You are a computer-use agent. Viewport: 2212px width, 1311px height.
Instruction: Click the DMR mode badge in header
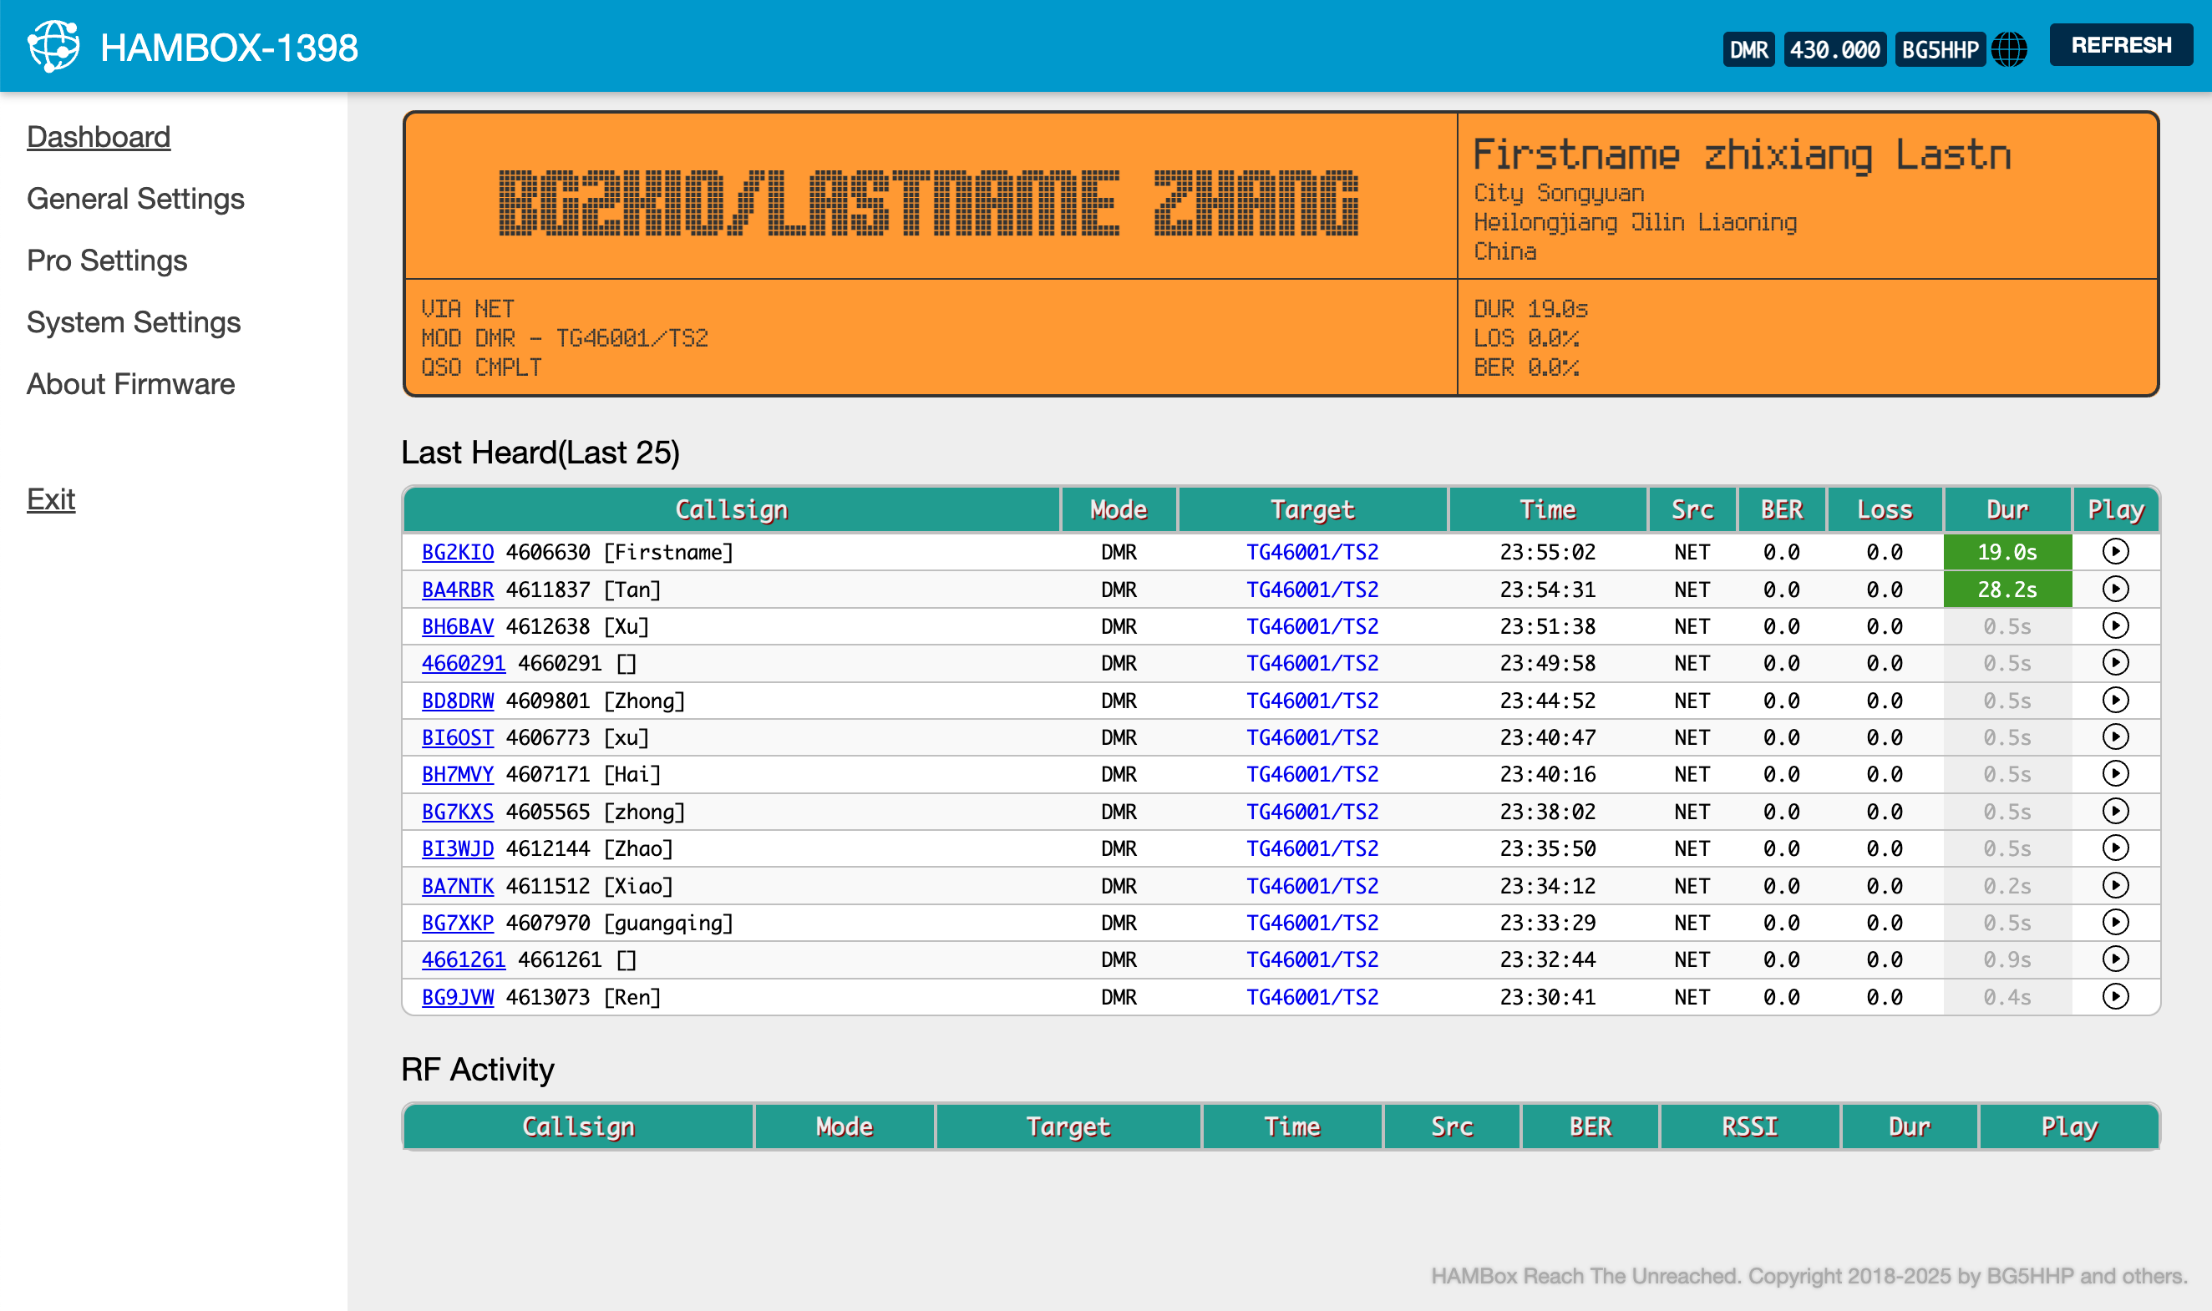click(x=1748, y=49)
